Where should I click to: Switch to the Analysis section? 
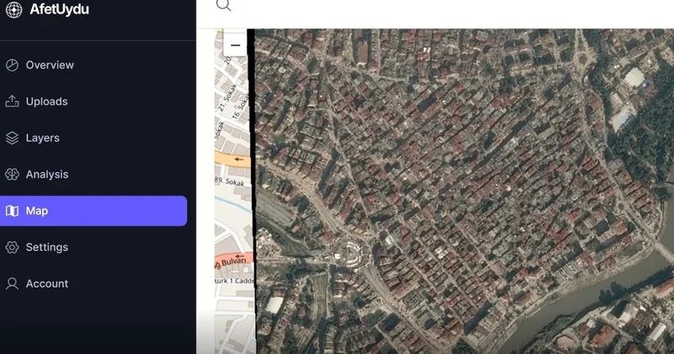click(47, 175)
